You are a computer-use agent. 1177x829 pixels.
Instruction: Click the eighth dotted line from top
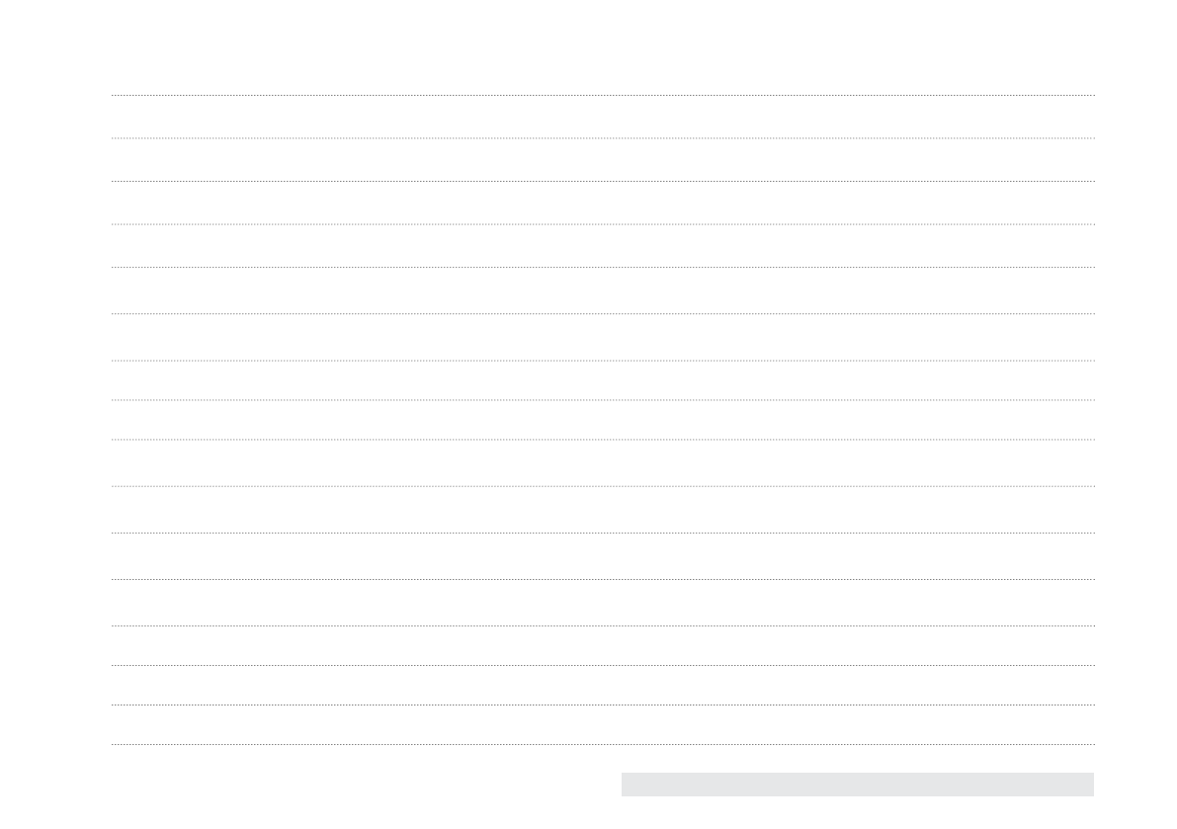click(603, 400)
